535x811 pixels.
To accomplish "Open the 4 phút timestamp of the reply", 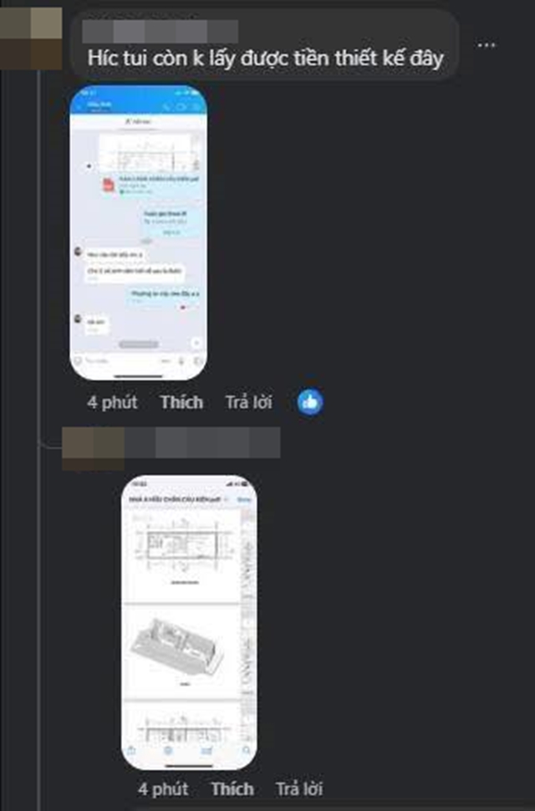I will [x=163, y=788].
